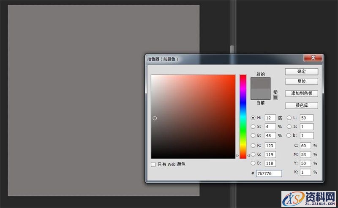The height and width of the screenshot is (208, 338).
Task: Click the web-safe color cube warning icon
Action: (275, 92)
